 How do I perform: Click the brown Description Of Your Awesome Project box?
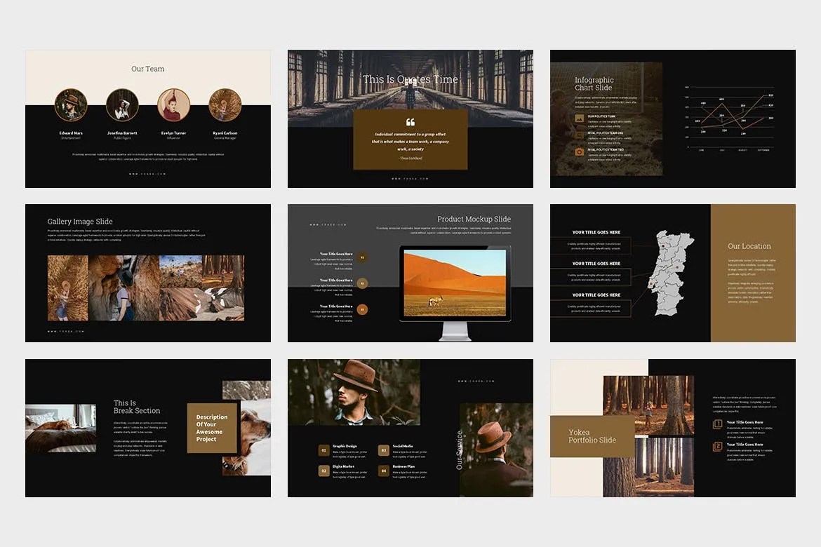(x=212, y=428)
